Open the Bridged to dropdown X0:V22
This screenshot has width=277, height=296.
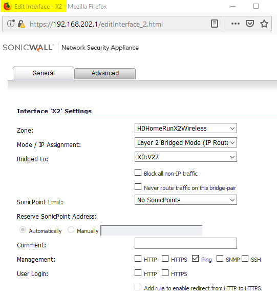pyautogui.click(x=186, y=157)
